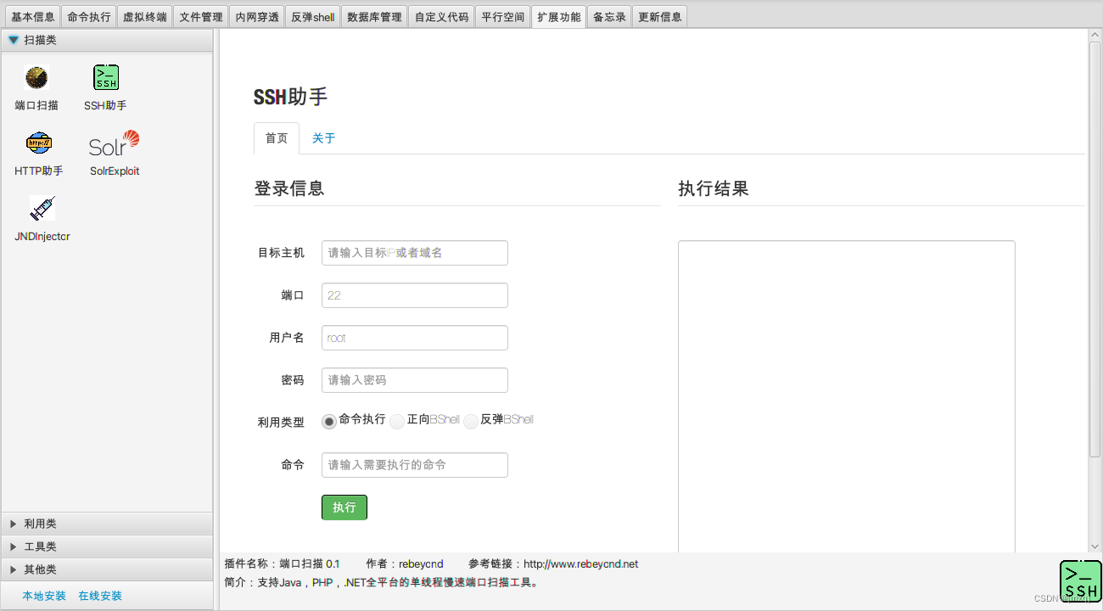Click the 命令 command input field

(415, 465)
